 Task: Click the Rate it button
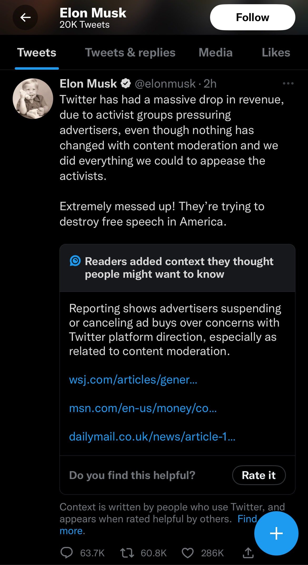tap(259, 475)
